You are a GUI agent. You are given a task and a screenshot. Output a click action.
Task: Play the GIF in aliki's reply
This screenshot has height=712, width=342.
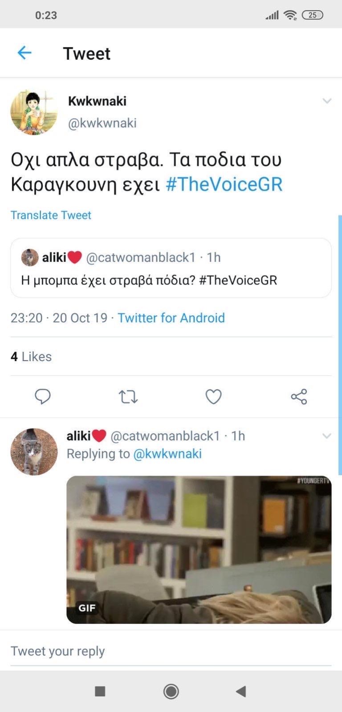pos(199,550)
